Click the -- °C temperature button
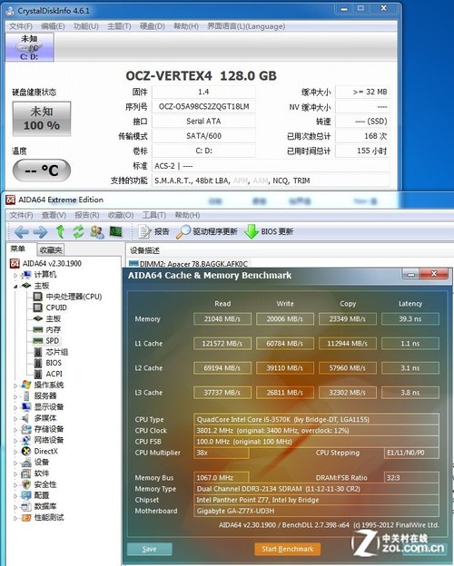Image resolution: width=454 pixels, height=566 pixels. [x=42, y=170]
